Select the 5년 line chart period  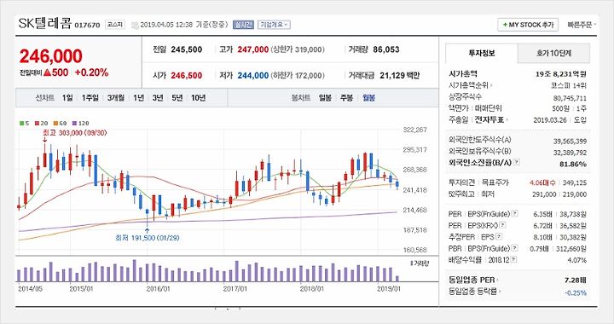pyautogui.click(x=177, y=98)
